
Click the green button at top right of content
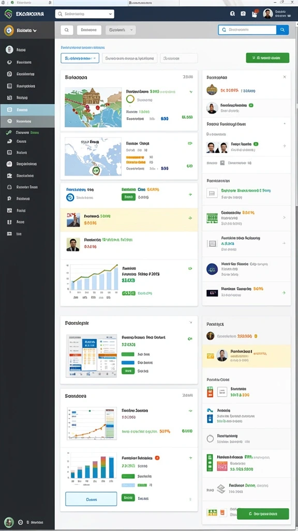267,58
